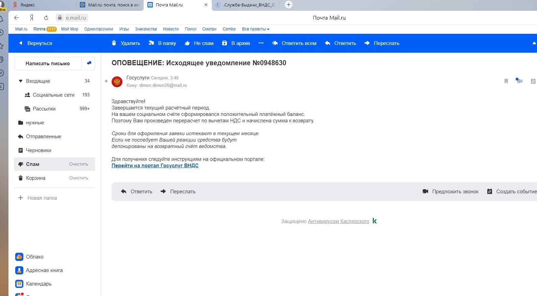Open Игры in the portal bar
This screenshot has height=296, width=537.
(x=124, y=29)
